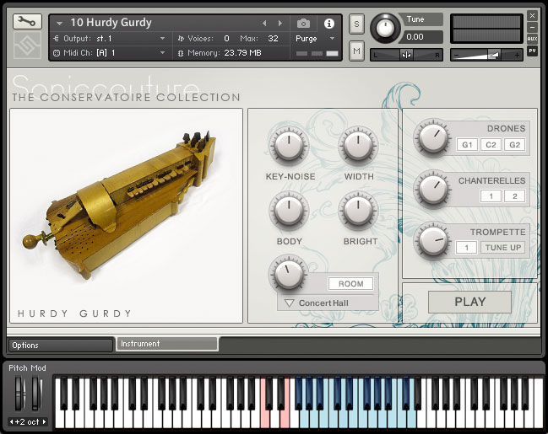Switch to Instrument tab
Image resolution: width=548 pixels, height=434 pixels.
167,344
